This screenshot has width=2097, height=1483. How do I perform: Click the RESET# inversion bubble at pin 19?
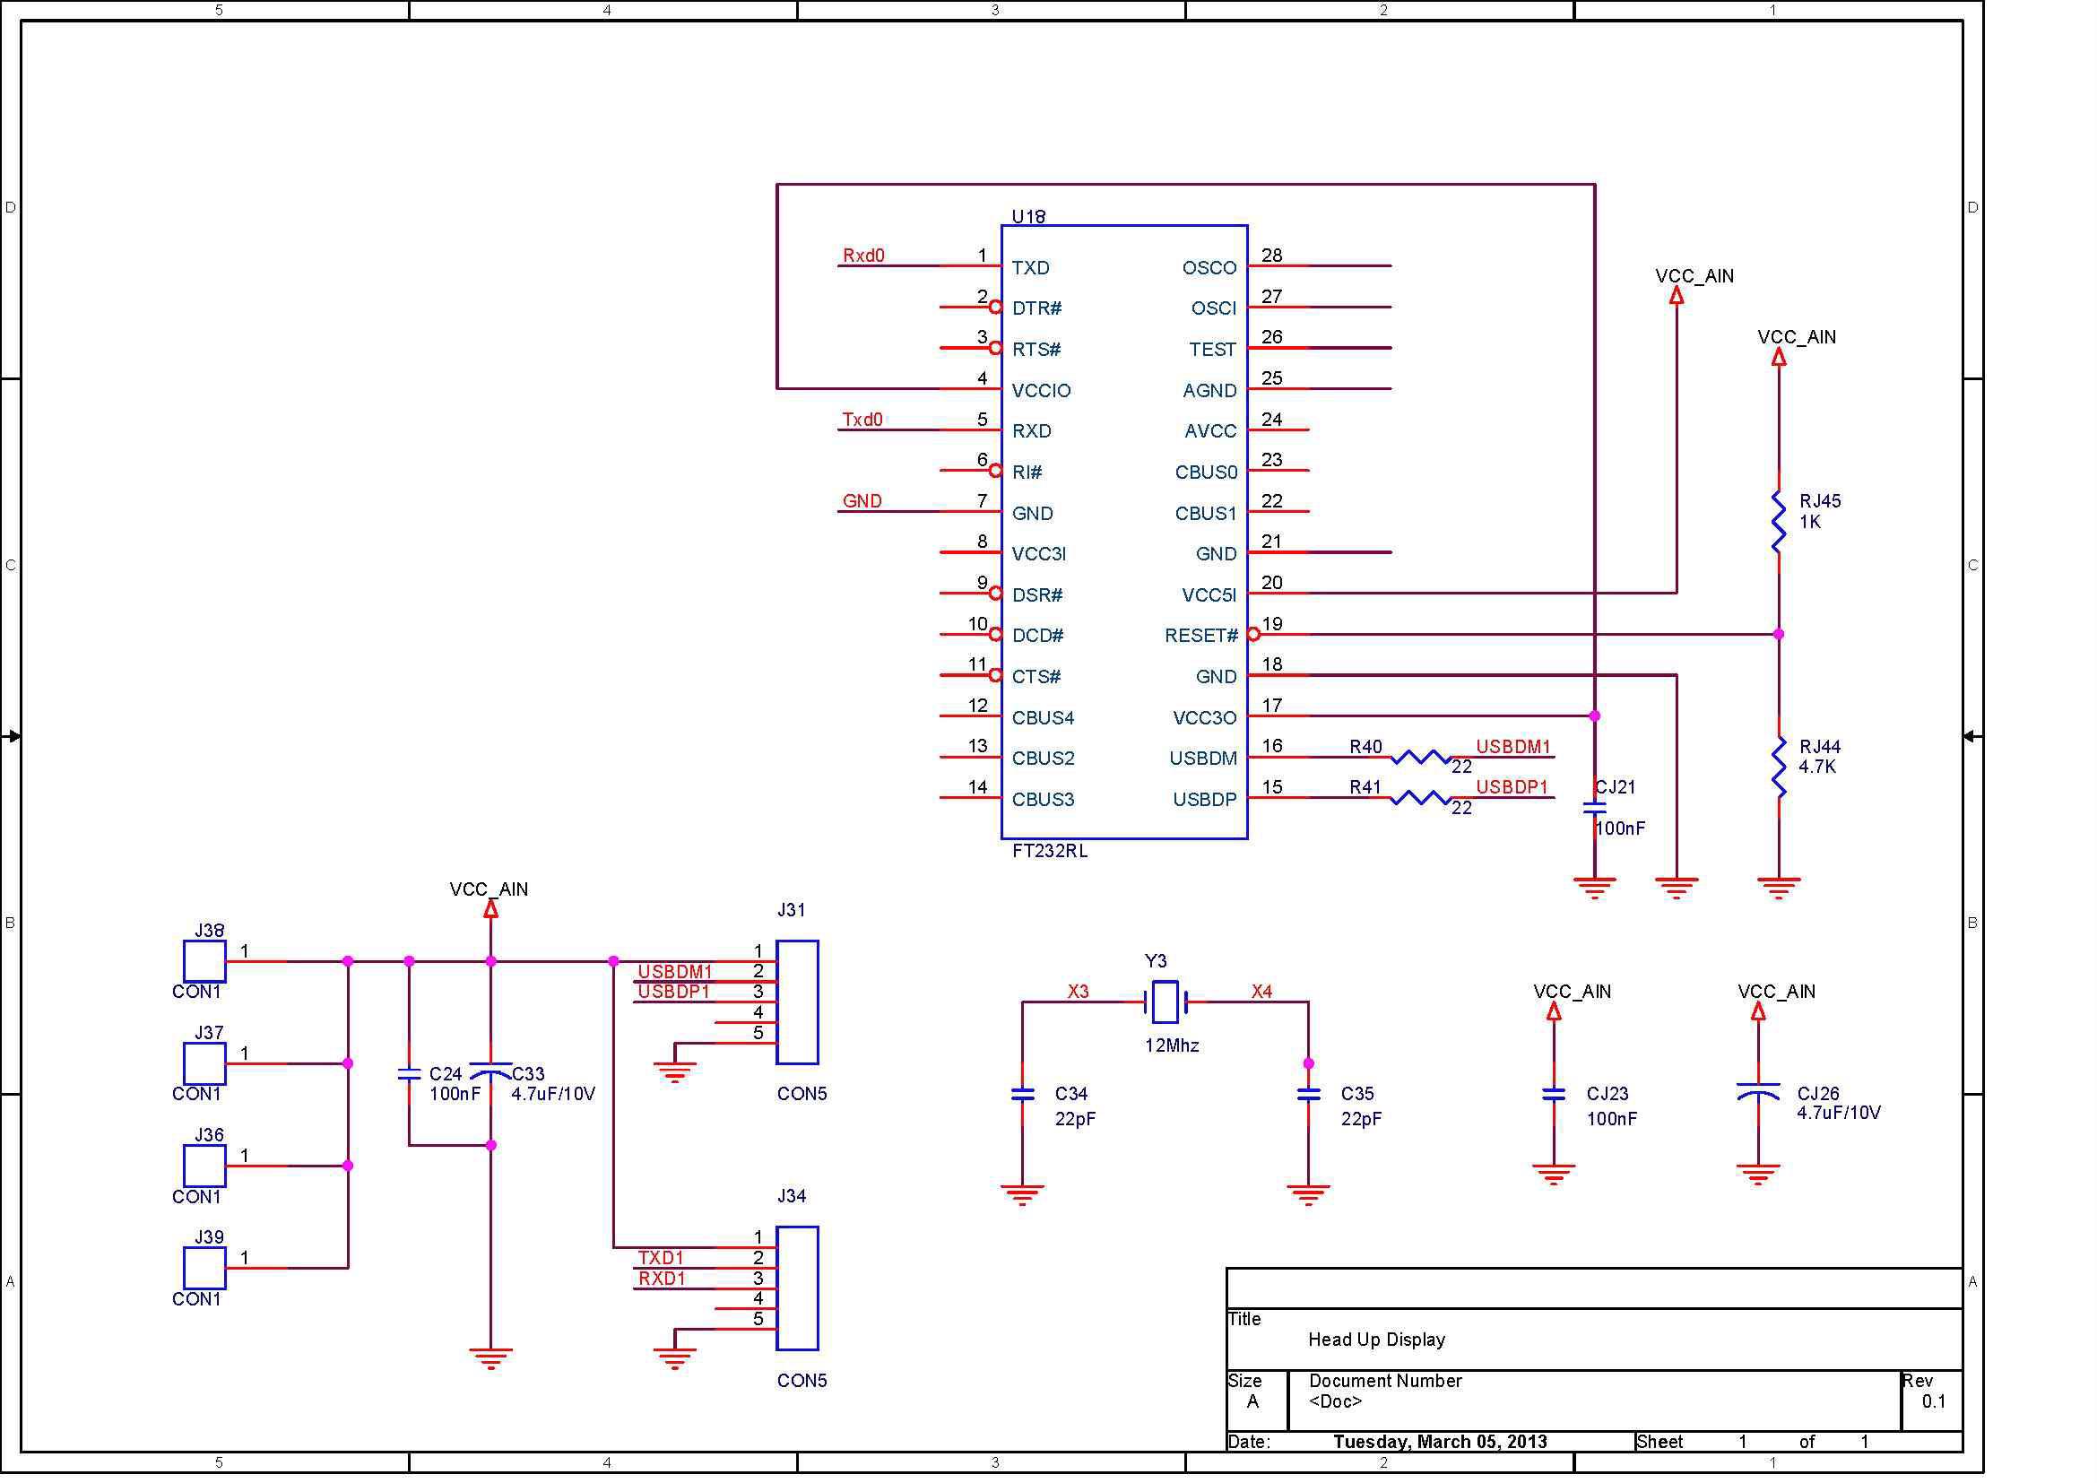1254,634
